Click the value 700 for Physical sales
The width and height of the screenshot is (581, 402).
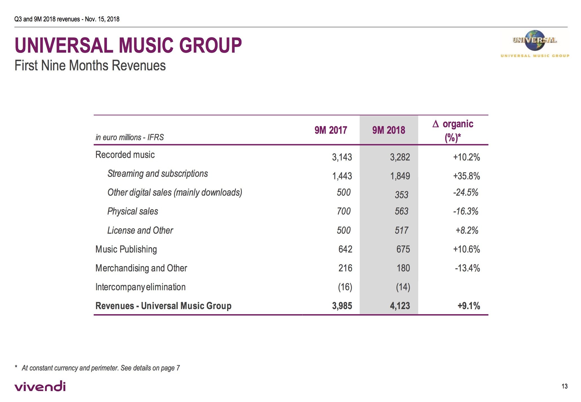point(344,211)
